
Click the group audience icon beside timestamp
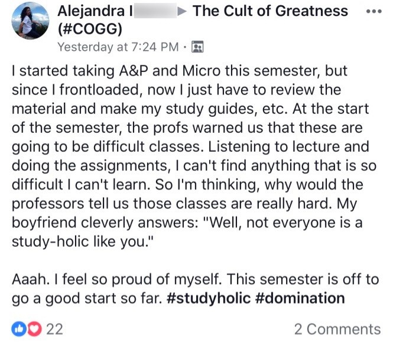click(x=198, y=47)
